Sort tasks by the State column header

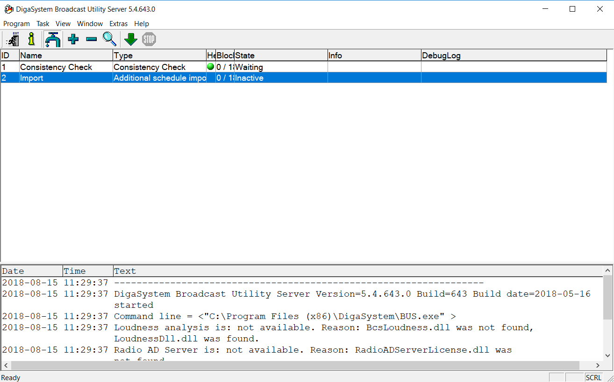point(280,56)
